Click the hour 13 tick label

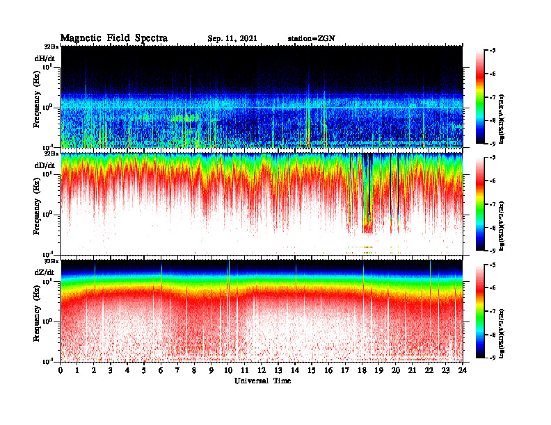pos(278,370)
